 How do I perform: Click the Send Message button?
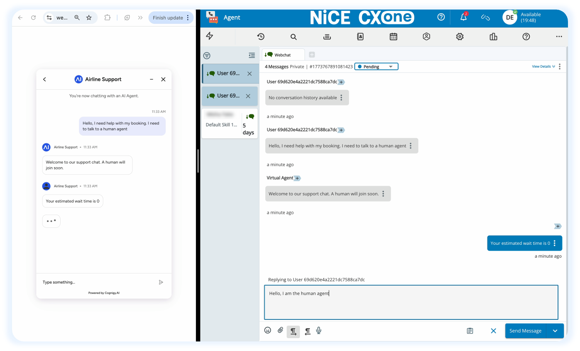525,331
